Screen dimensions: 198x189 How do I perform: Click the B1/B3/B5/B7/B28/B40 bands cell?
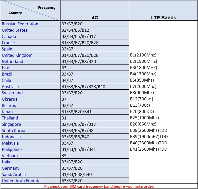pyautogui.click(x=95, y=86)
